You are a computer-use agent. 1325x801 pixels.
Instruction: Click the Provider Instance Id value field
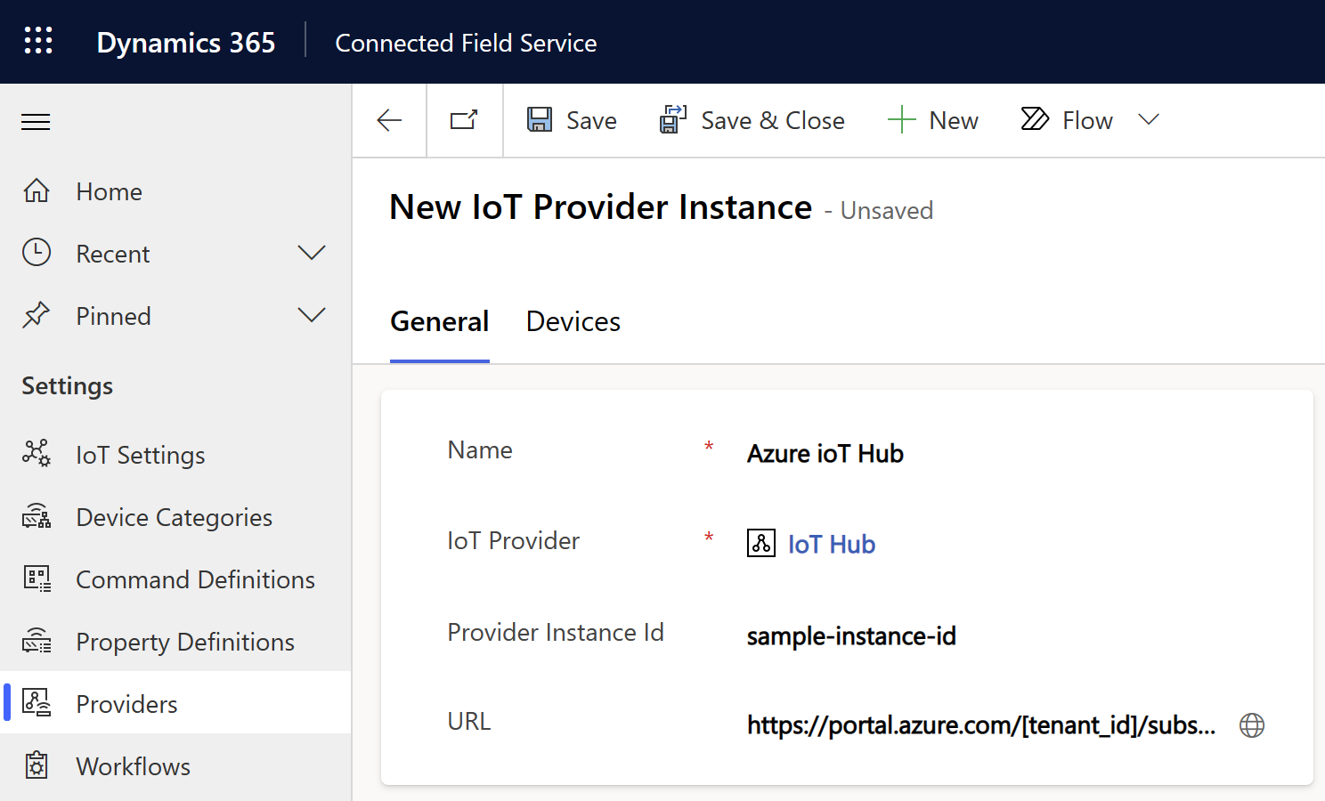point(851,635)
